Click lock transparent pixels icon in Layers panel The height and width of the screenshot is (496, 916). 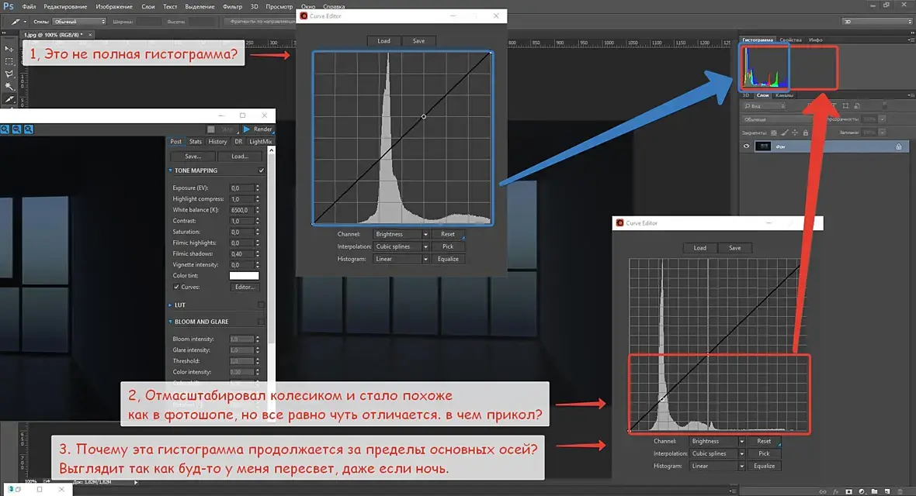click(x=773, y=133)
